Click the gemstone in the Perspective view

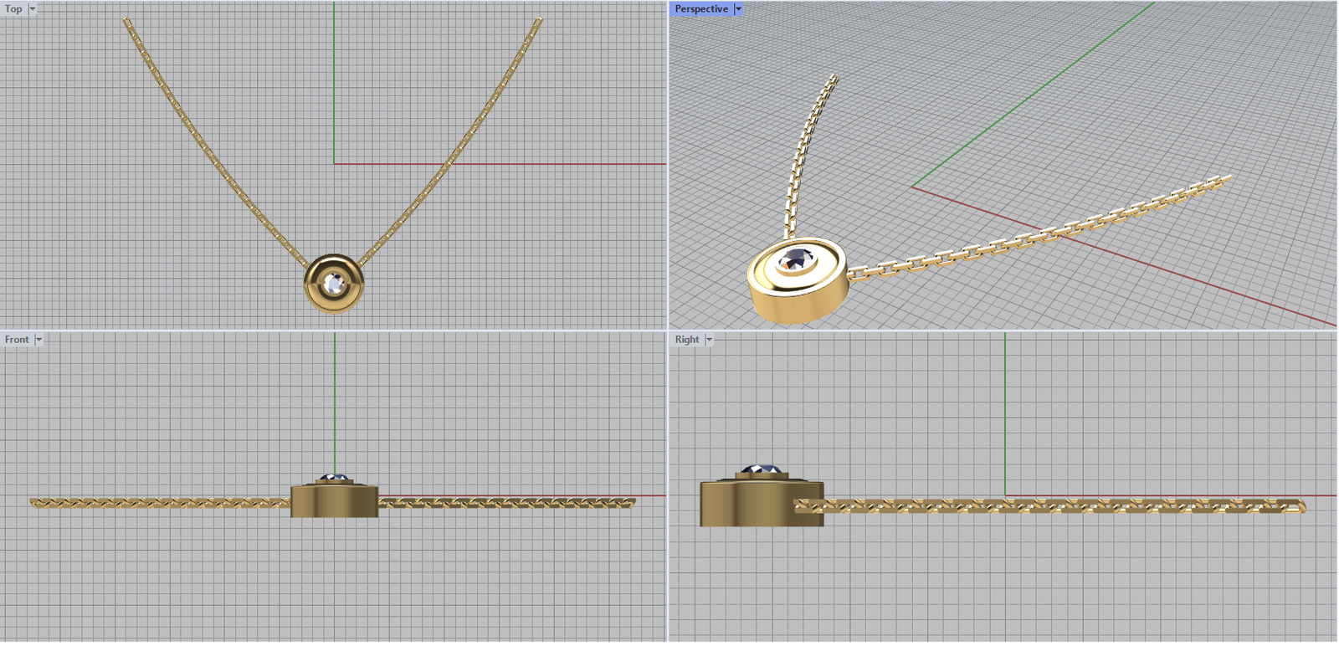tap(796, 260)
